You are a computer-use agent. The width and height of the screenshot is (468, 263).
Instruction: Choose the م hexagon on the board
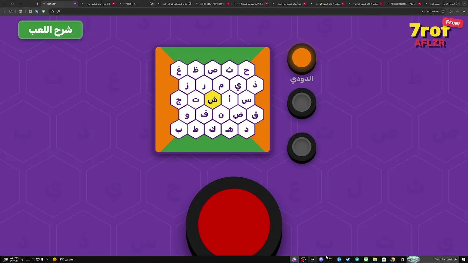click(x=221, y=85)
